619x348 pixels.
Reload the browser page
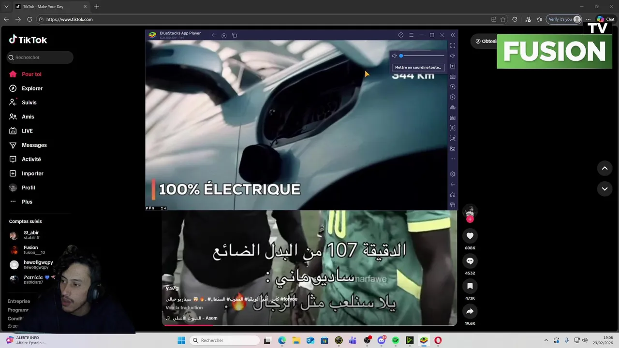(x=29, y=19)
